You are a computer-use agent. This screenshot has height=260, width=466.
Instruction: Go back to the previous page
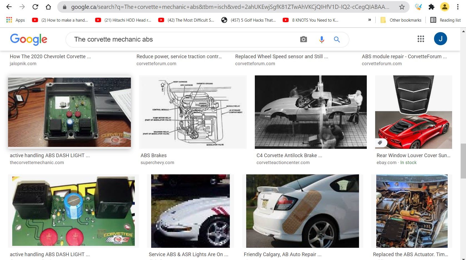click(x=9, y=7)
